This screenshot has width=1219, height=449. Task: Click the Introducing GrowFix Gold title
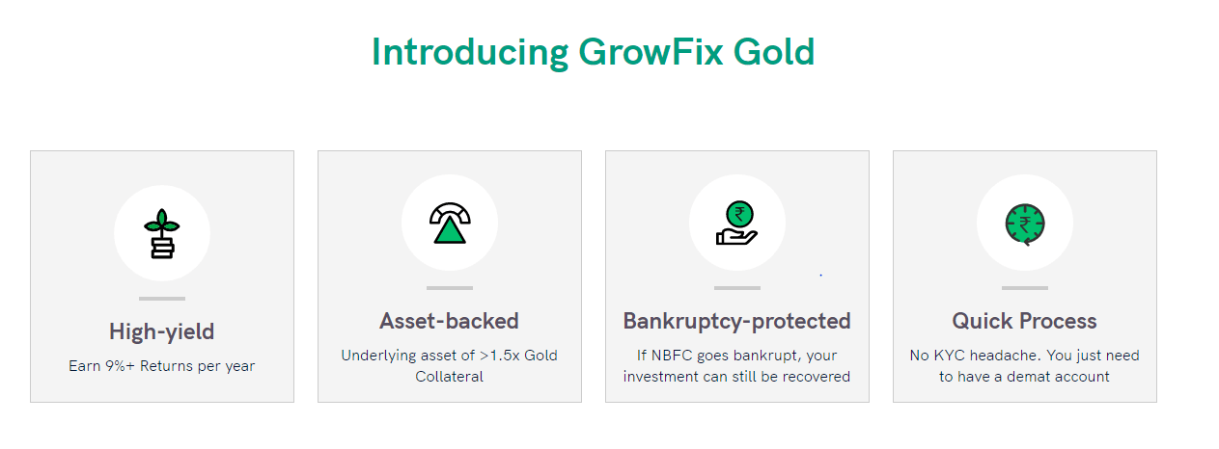click(x=594, y=51)
